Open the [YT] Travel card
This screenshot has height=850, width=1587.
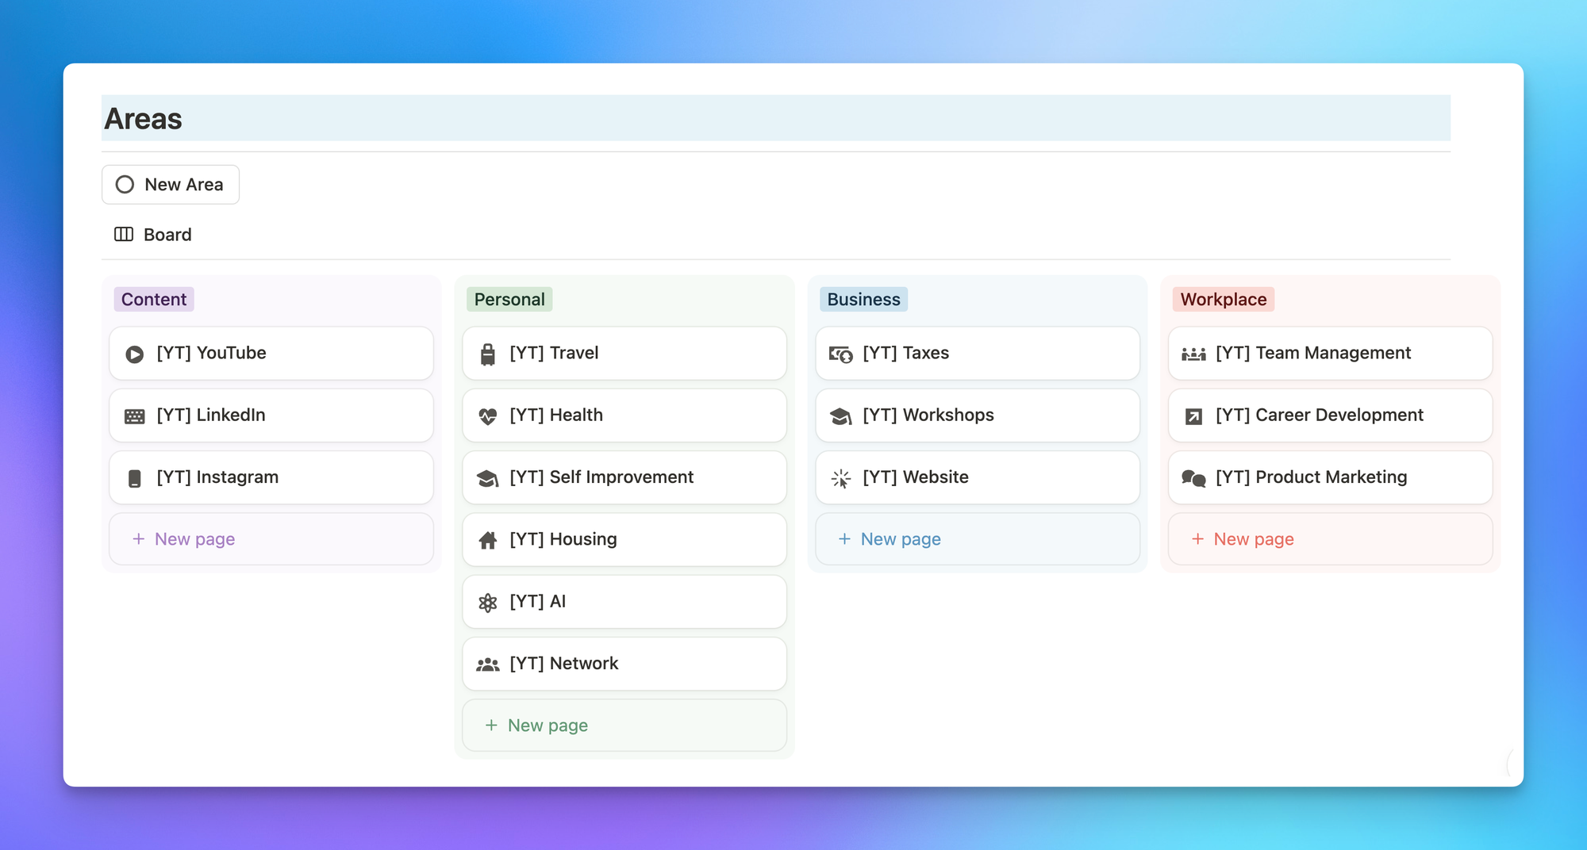click(624, 354)
